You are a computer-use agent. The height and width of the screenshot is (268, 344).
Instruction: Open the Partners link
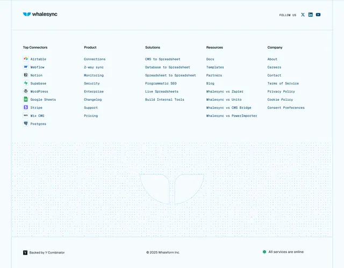coord(214,75)
